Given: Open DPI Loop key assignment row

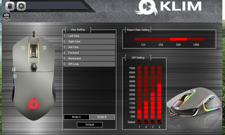Looking at the screenshot, I should [89, 64].
